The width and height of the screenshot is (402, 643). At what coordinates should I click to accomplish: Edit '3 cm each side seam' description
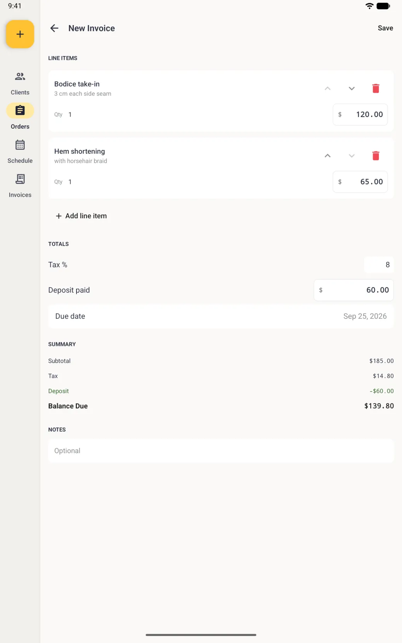83,94
